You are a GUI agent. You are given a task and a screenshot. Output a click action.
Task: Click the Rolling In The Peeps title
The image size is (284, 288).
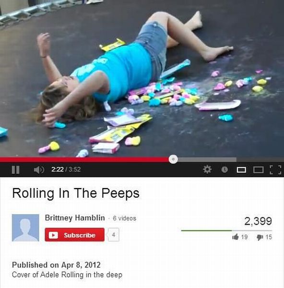pyautogui.click(x=76, y=193)
